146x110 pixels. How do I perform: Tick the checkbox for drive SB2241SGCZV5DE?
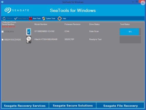point(3,40)
